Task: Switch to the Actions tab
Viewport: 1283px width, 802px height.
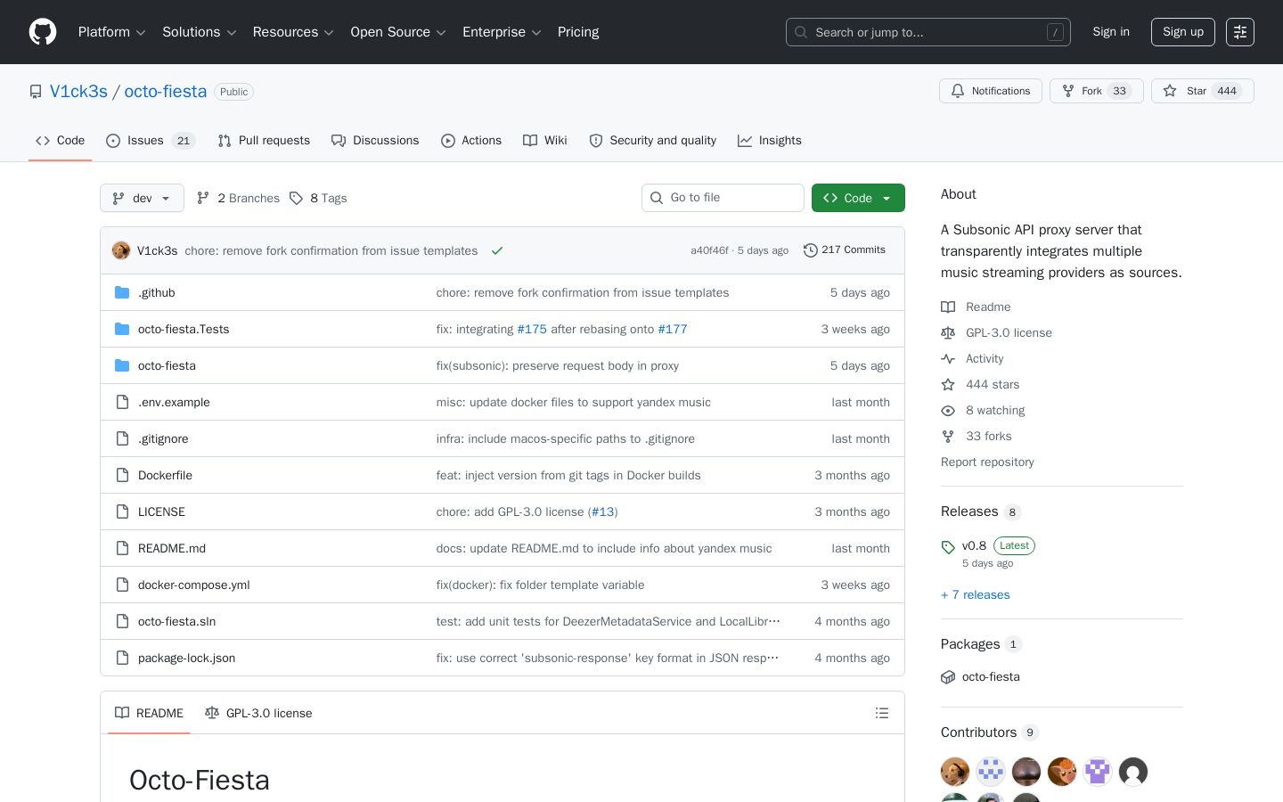Action: pos(471,141)
